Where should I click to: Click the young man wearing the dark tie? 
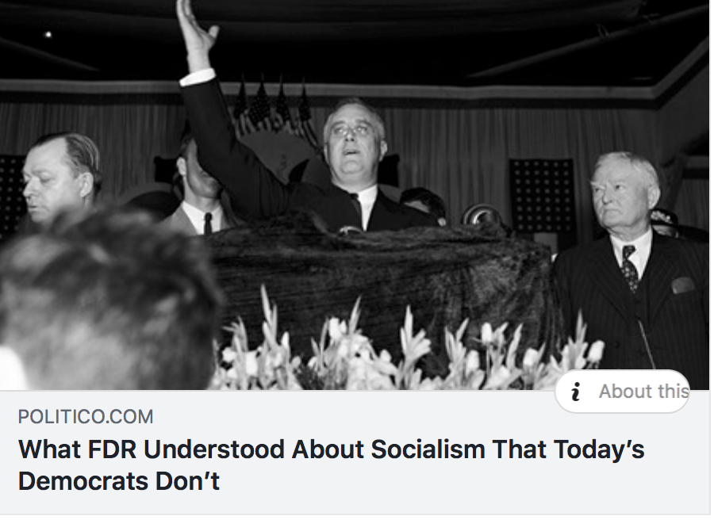coord(201,196)
